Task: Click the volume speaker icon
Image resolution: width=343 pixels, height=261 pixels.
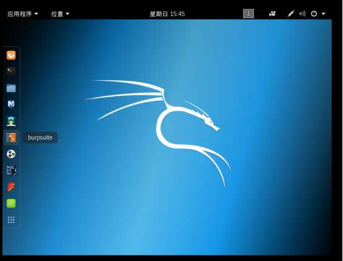Action: click(303, 14)
